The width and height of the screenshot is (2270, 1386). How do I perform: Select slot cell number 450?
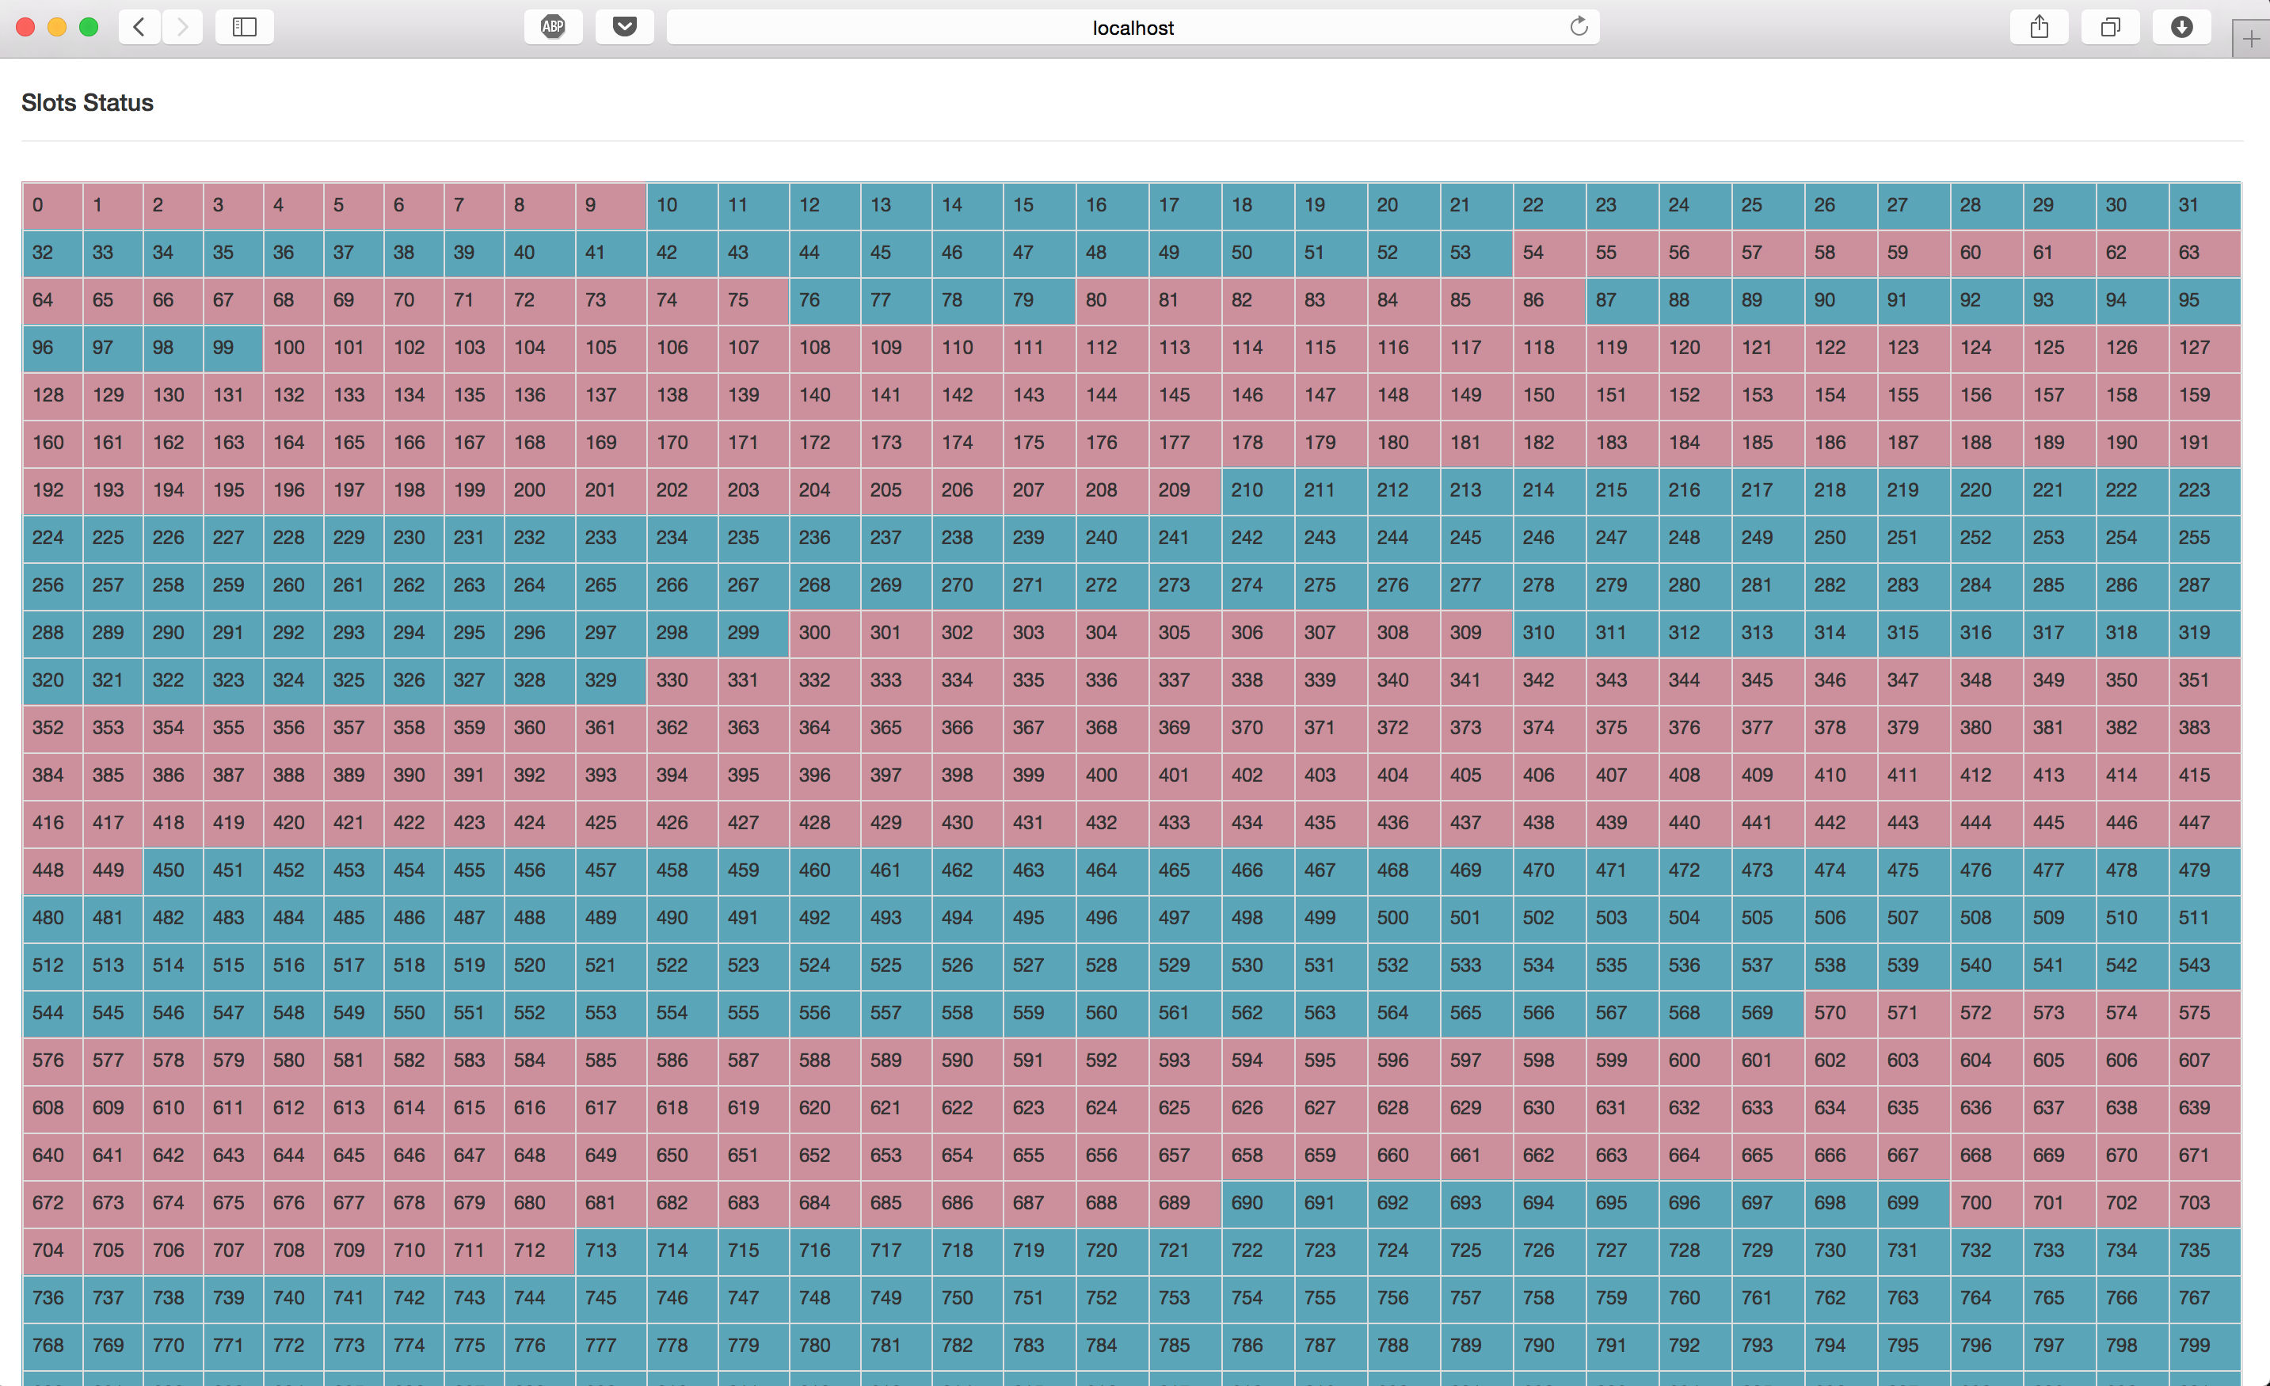click(173, 870)
